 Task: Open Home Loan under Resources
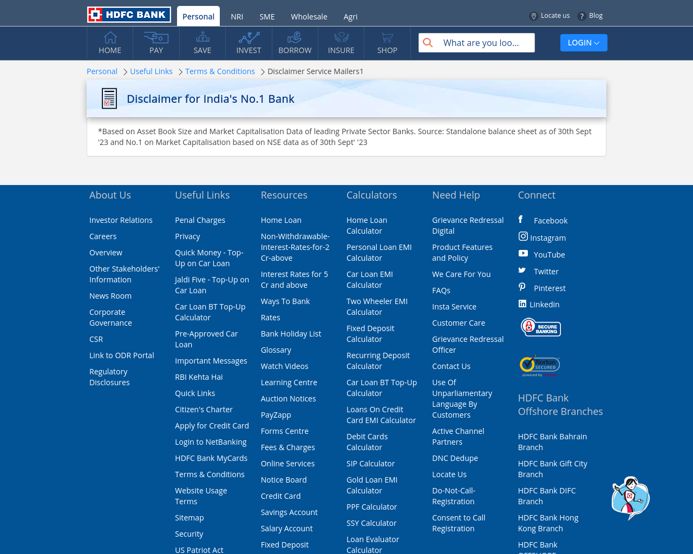[281, 220]
